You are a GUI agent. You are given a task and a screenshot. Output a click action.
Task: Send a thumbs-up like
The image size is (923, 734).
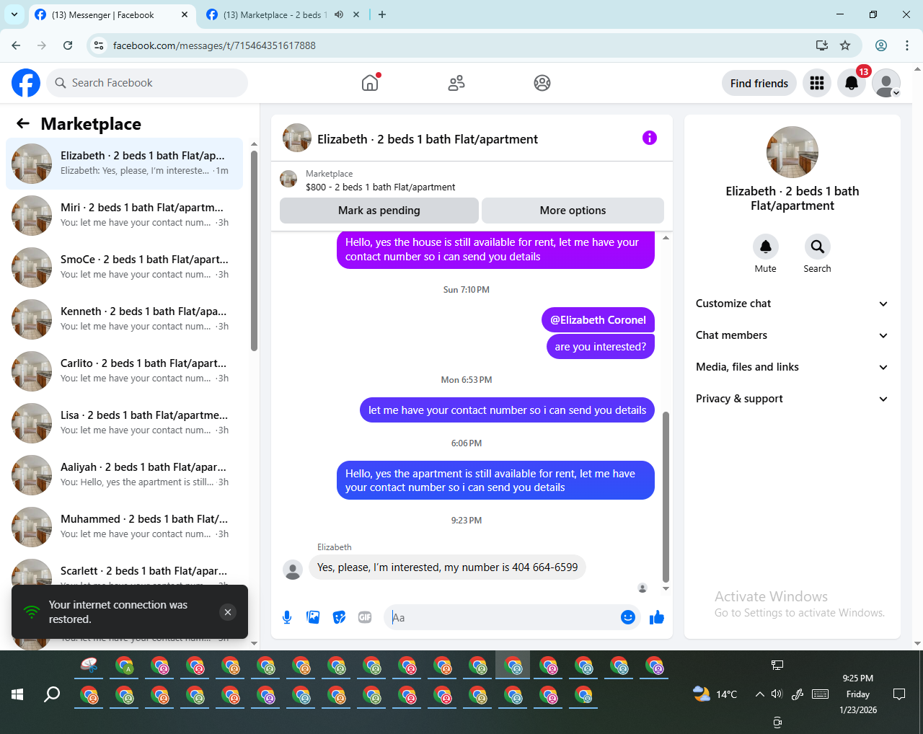pos(657,617)
